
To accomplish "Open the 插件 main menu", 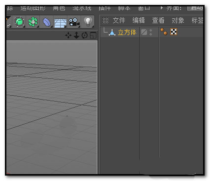I will [105, 8].
